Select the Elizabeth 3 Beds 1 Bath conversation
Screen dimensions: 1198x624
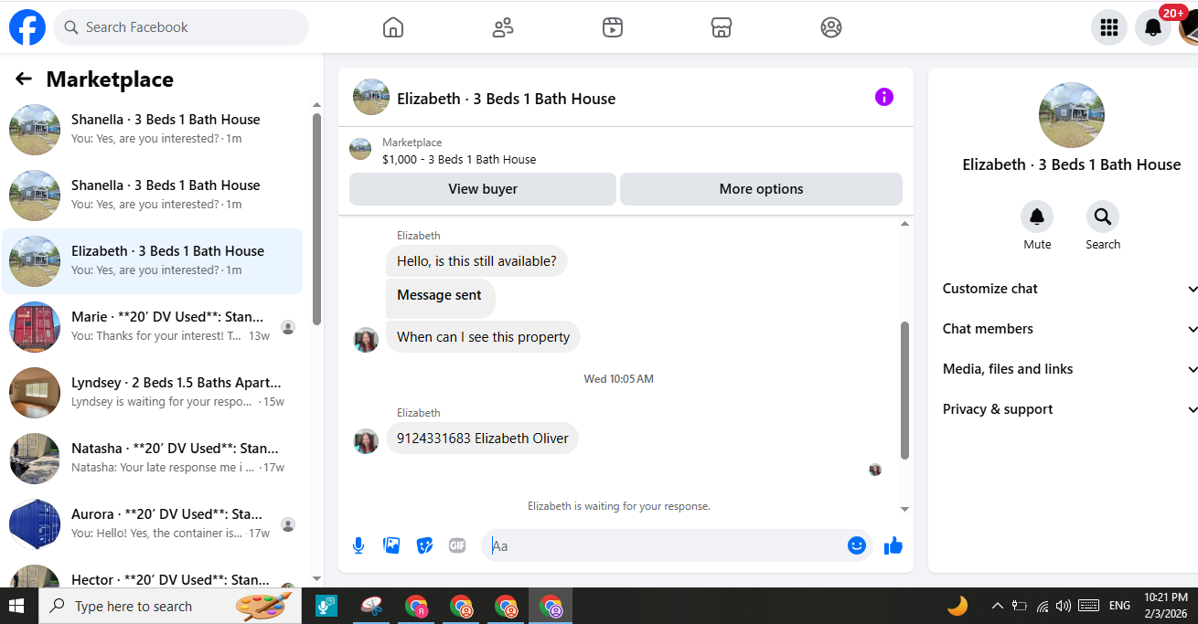153,261
